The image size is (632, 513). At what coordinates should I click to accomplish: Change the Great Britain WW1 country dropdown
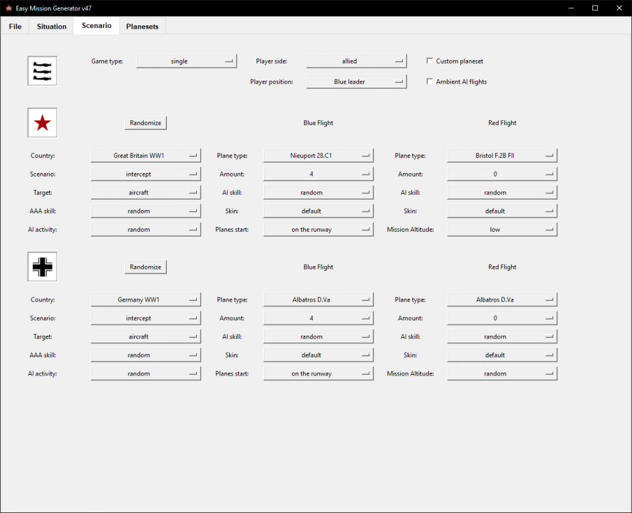pyautogui.click(x=146, y=155)
